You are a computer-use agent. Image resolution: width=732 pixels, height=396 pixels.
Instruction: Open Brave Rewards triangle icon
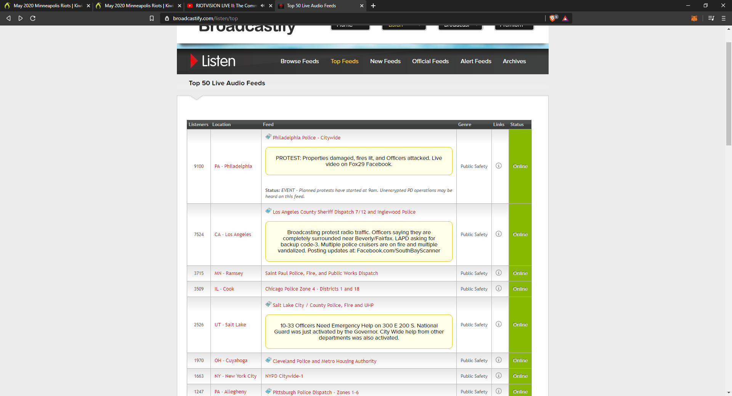click(565, 18)
